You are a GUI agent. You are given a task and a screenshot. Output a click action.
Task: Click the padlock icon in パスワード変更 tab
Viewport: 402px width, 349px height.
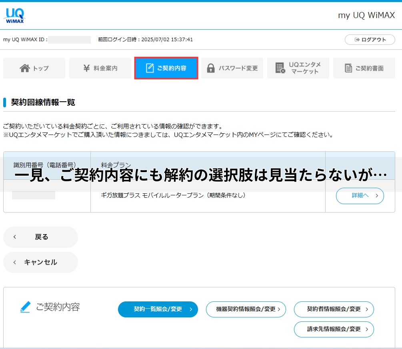click(211, 68)
